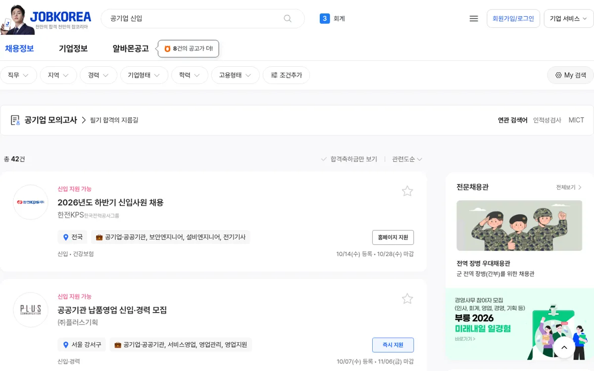Click the location pin tag 전국
Image resolution: width=594 pixels, height=371 pixels.
coord(72,237)
